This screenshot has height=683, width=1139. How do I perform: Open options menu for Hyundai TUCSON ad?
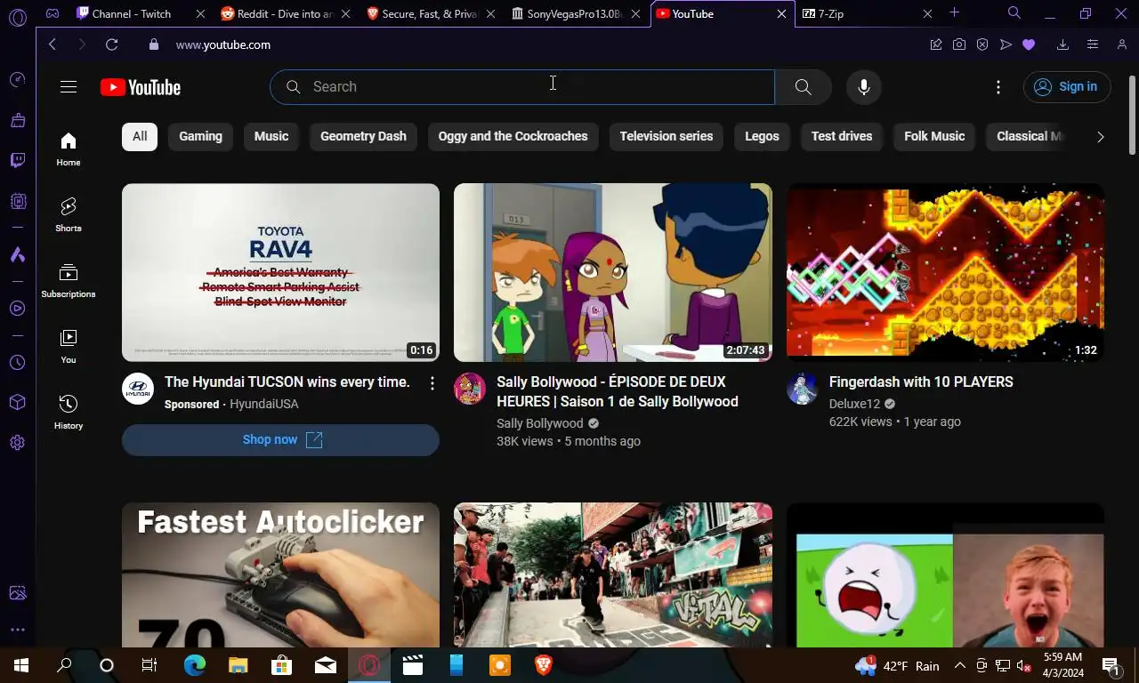tap(432, 383)
